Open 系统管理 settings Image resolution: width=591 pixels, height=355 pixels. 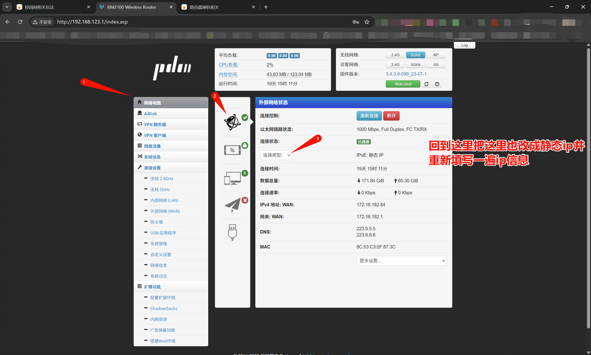[x=158, y=244]
